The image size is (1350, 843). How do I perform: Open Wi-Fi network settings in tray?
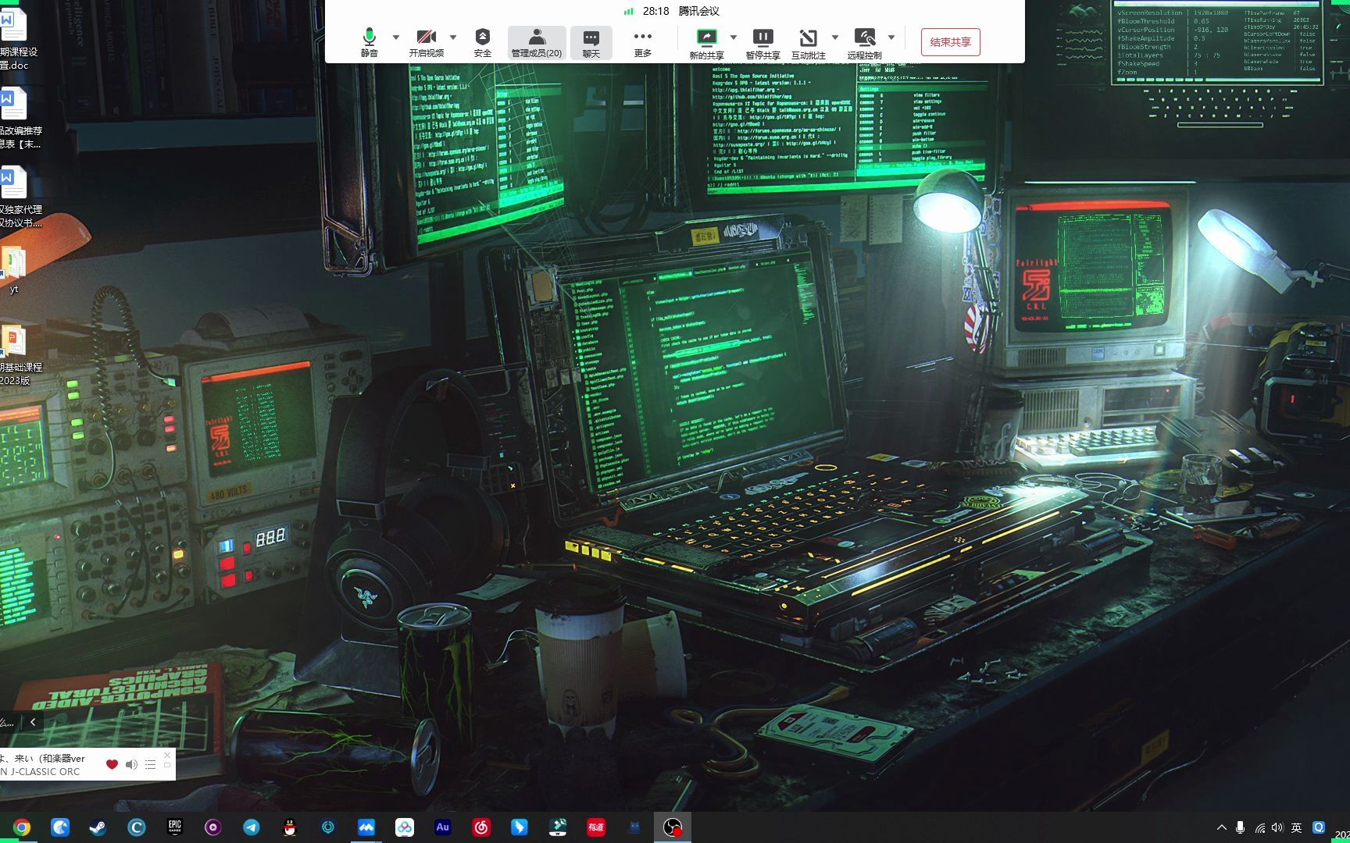pos(1259,827)
